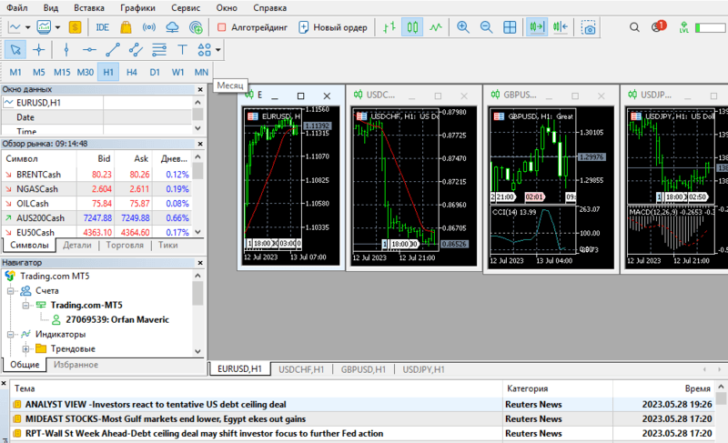Open the dropdown arrow beside new chart icon
This screenshot has width=728, height=443.
pyautogui.click(x=28, y=27)
